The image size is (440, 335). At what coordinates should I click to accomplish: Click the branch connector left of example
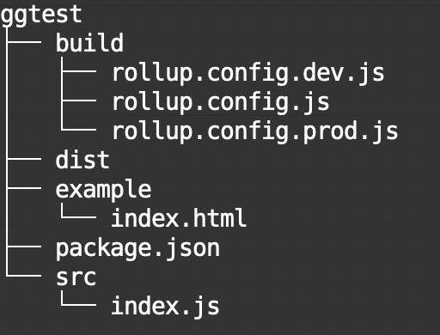24,188
